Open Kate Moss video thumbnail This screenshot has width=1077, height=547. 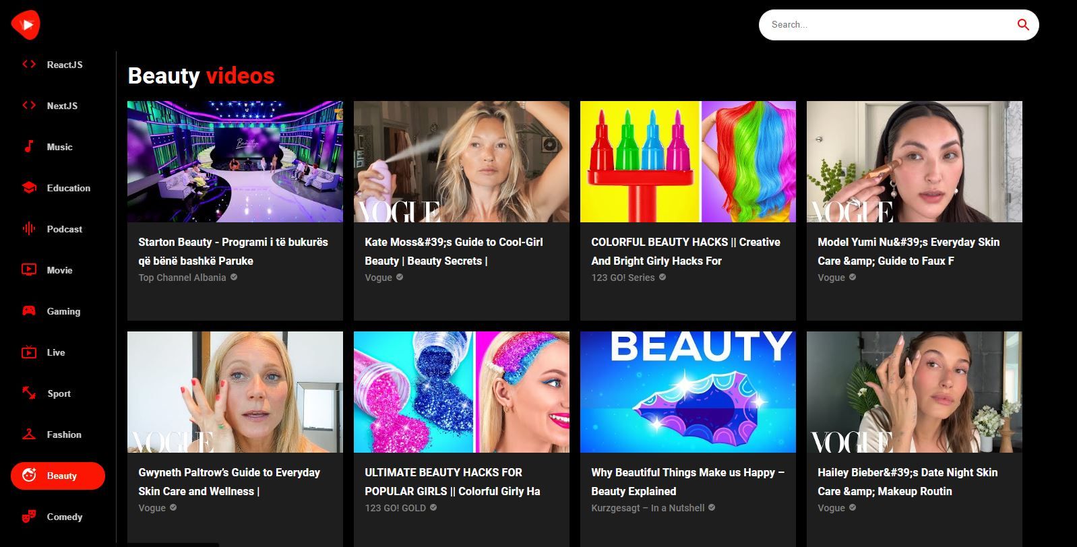pyautogui.click(x=462, y=162)
